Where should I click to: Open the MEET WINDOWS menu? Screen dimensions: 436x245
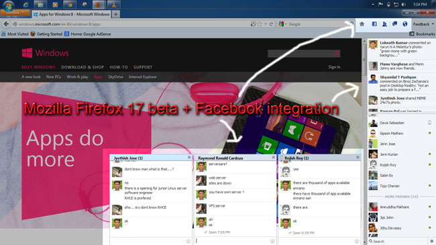[x=38, y=67]
